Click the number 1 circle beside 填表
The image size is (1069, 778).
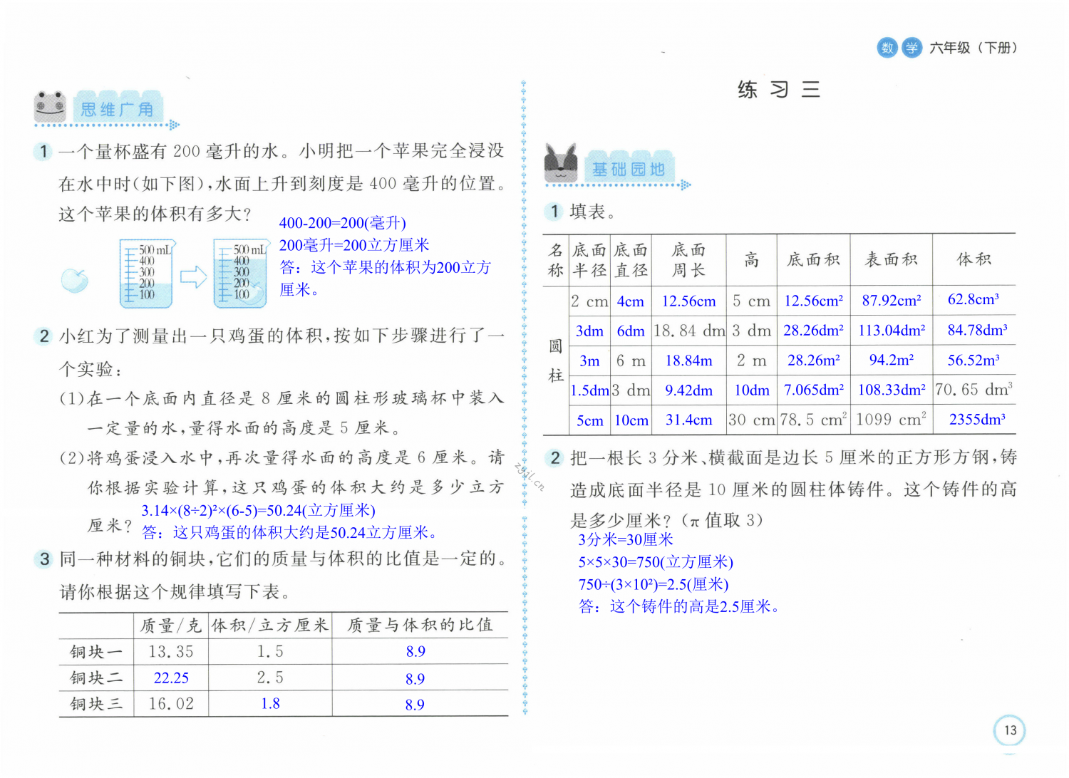(x=554, y=212)
